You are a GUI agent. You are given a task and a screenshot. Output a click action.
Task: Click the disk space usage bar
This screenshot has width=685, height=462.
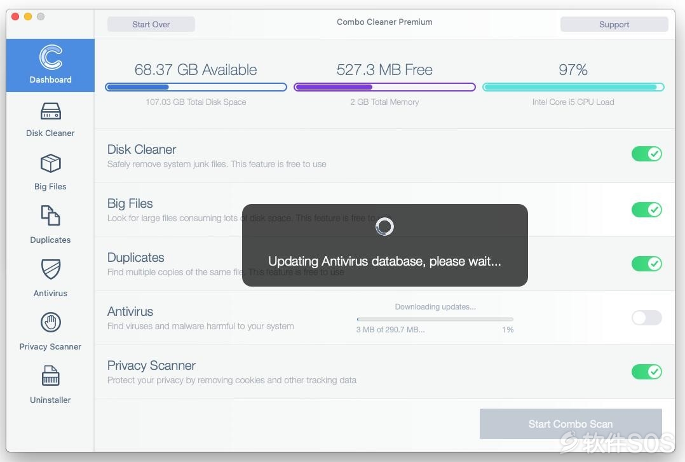[196, 87]
